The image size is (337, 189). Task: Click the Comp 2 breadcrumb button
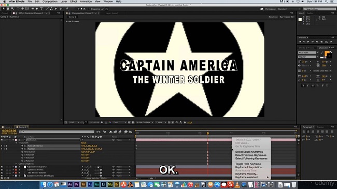click(x=73, y=17)
